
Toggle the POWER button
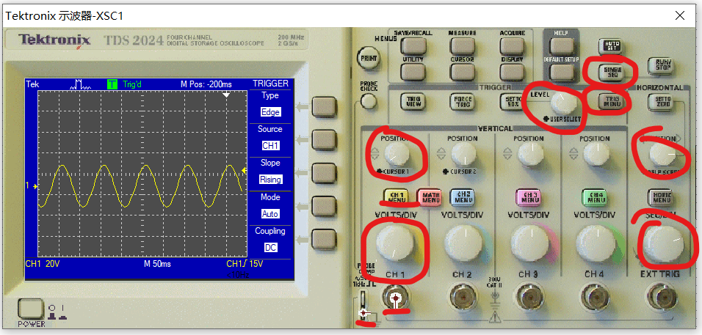[30, 309]
